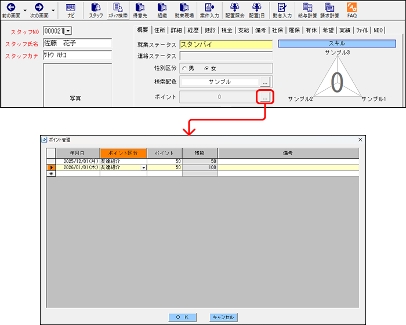Screen dimensions: 406x325
Task: Click the 検索配色 browse button
Action: point(265,82)
